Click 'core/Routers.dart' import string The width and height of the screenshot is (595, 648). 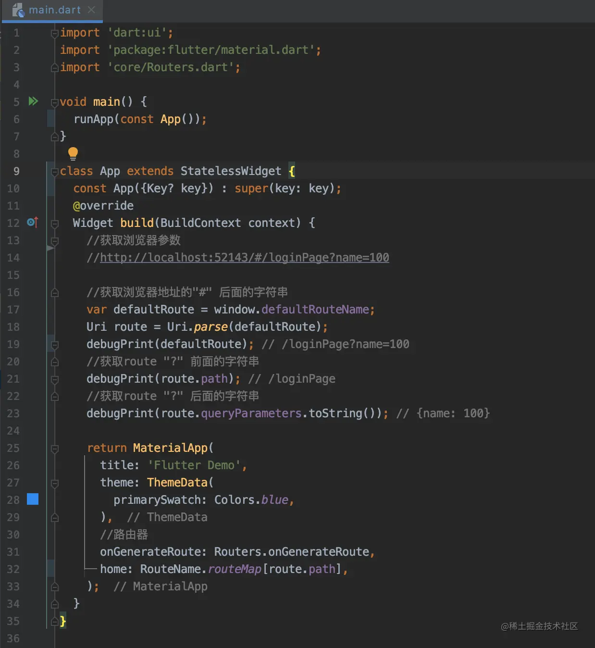[170, 67]
